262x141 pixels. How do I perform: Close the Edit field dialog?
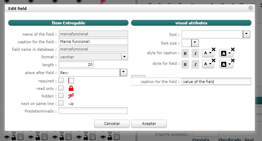pos(250,8)
